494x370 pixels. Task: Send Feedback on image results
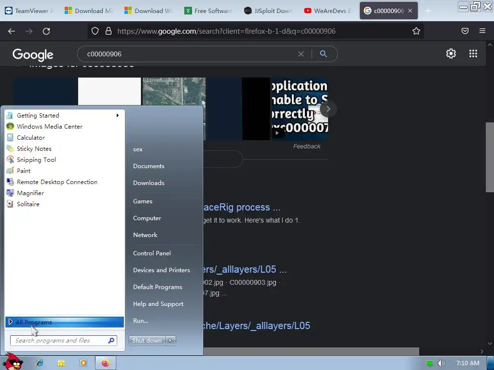306,146
